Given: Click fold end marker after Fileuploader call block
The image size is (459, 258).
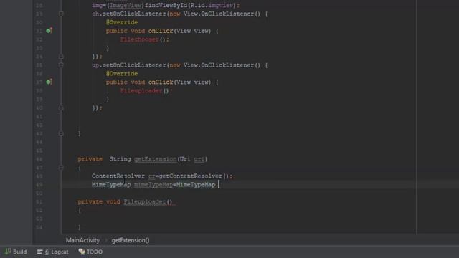Looking at the screenshot, I should pyautogui.click(x=61, y=108).
